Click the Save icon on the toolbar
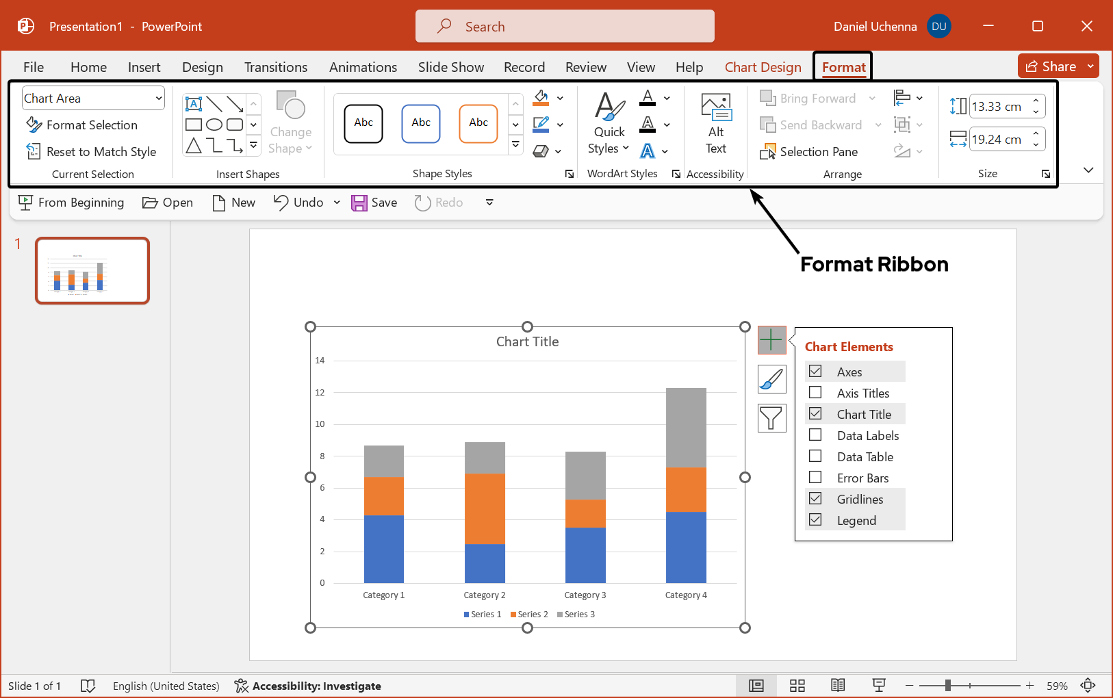 pos(361,202)
